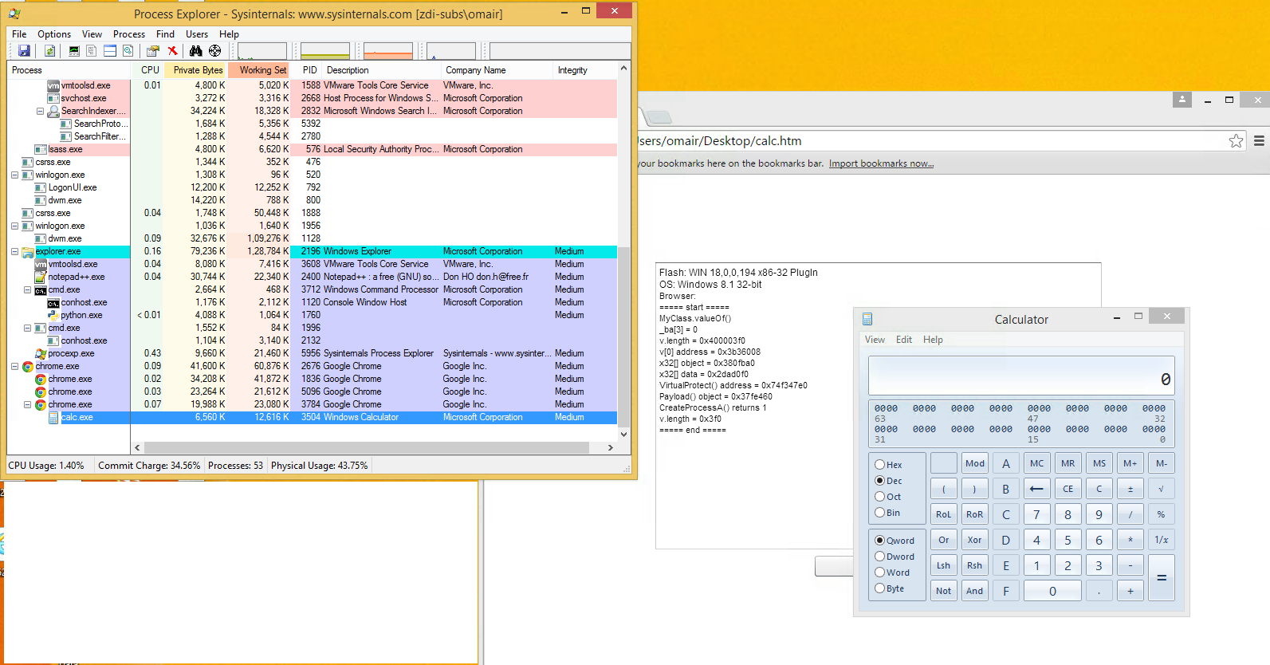Click the procexp.exe process icon
This screenshot has width=1270, height=665.
click(41, 353)
